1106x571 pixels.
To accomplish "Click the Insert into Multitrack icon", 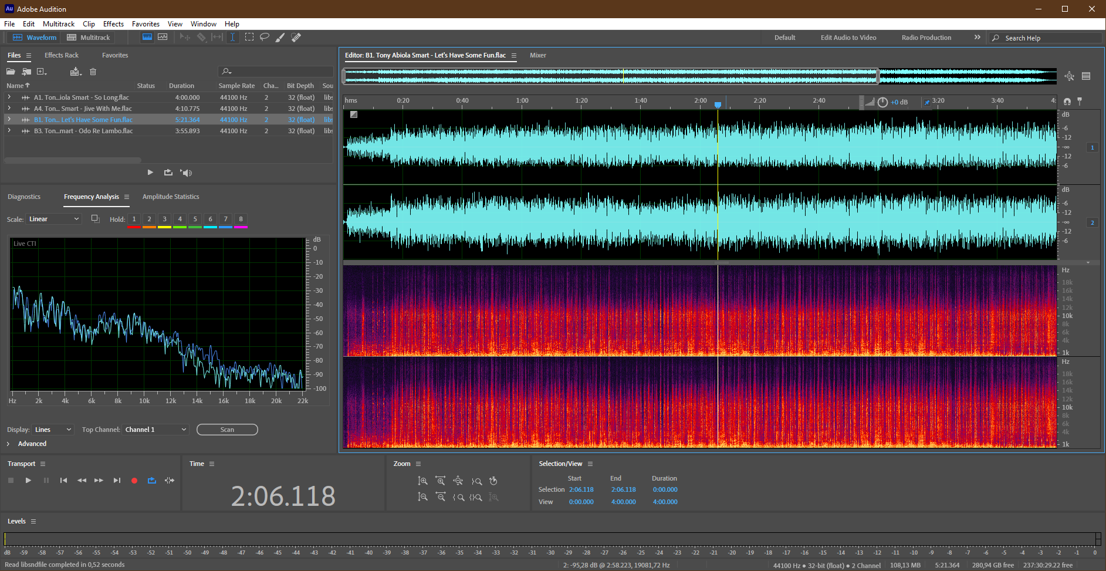I will pos(75,72).
